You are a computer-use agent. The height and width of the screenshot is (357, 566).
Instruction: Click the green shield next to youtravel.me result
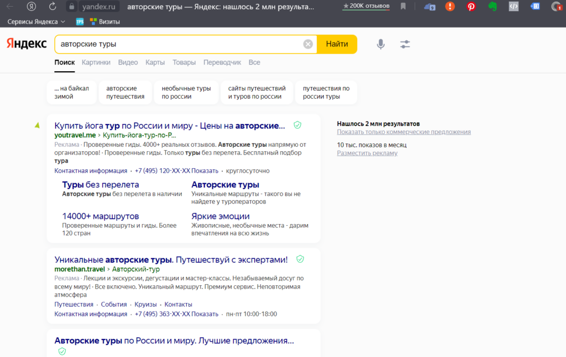pyautogui.click(x=297, y=125)
